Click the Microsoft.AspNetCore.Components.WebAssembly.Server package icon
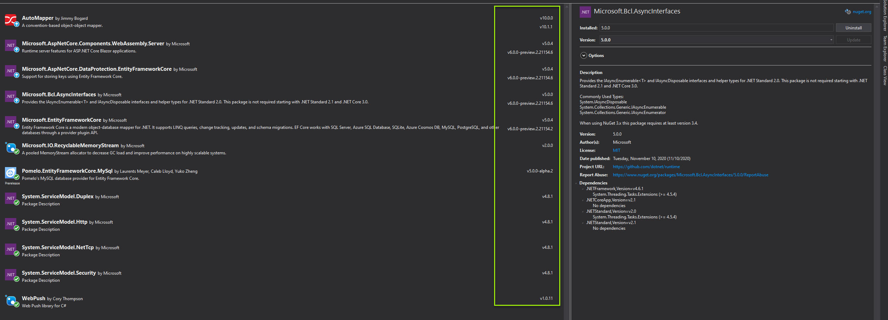Screen dimensions: 888x320 click(x=11, y=46)
